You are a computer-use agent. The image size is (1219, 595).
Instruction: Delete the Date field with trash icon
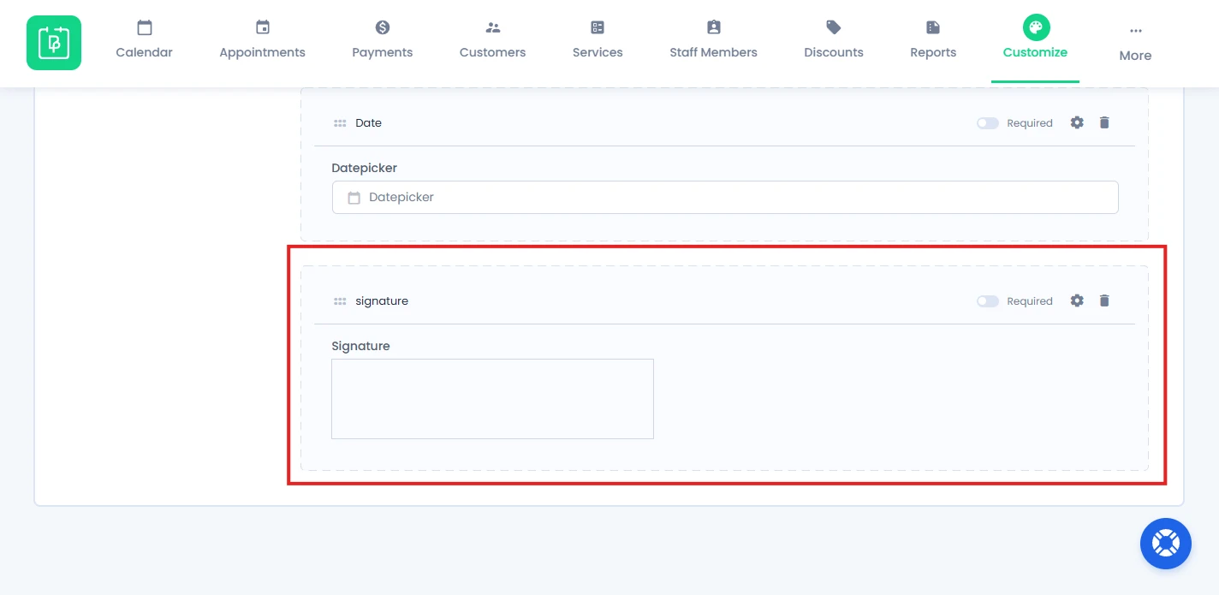coord(1104,122)
